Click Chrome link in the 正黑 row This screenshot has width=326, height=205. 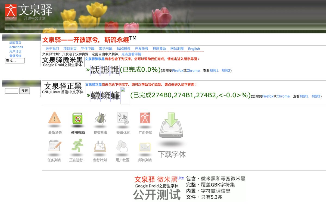click(283, 96)
